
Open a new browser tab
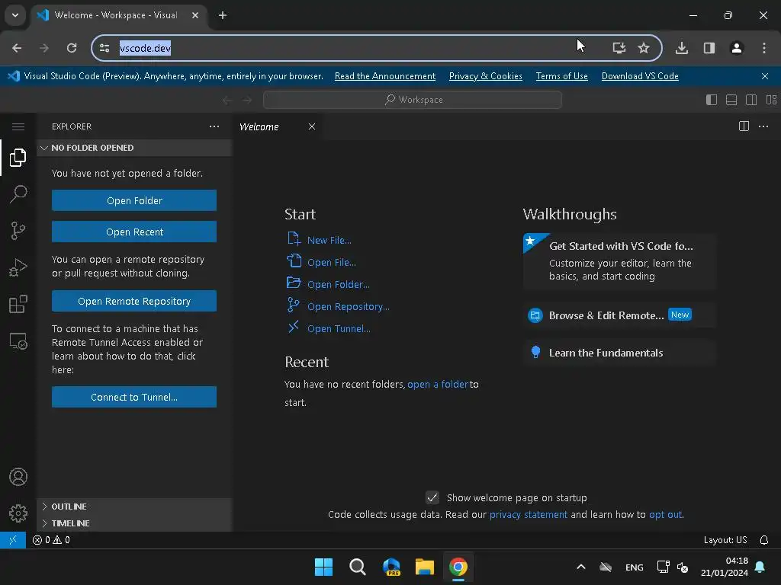point(223,15)
